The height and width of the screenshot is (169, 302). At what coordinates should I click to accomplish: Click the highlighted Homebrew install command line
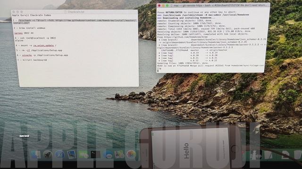(75, 22)
